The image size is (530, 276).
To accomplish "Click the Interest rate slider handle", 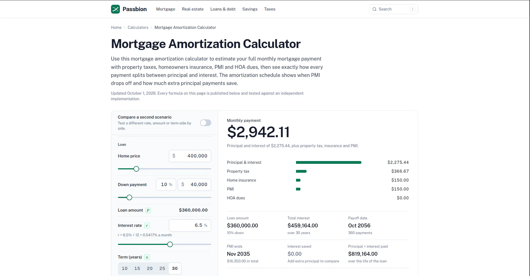I will [170, 244].
